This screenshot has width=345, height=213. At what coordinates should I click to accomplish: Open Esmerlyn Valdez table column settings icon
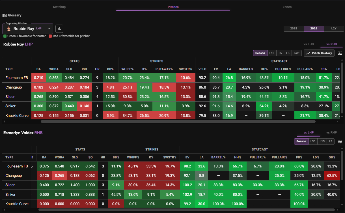click(x=340, y=141)
